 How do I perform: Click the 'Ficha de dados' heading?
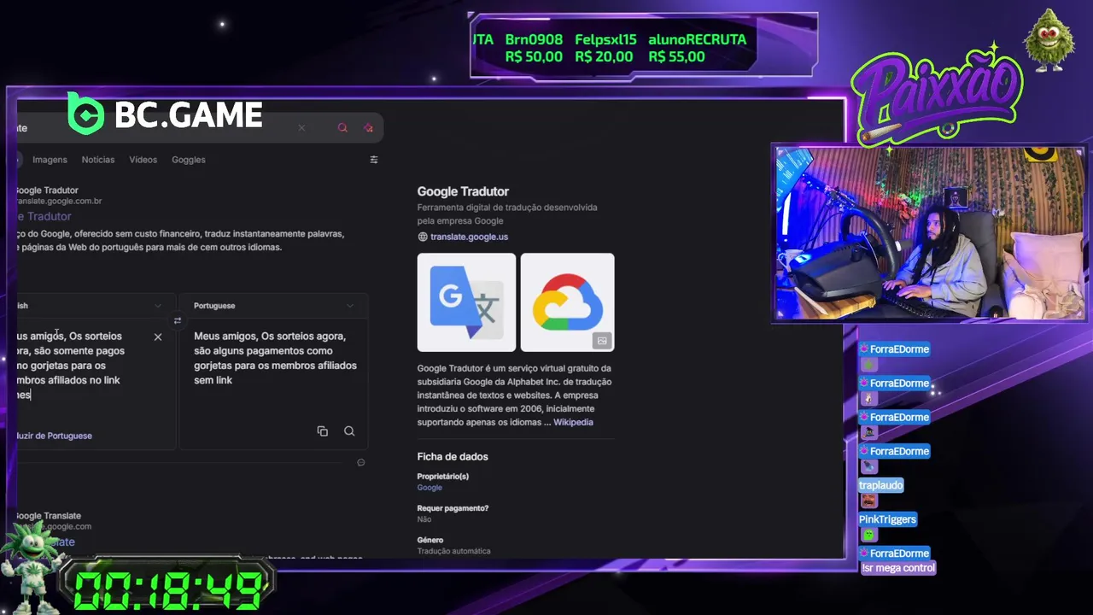click(453, 456)
